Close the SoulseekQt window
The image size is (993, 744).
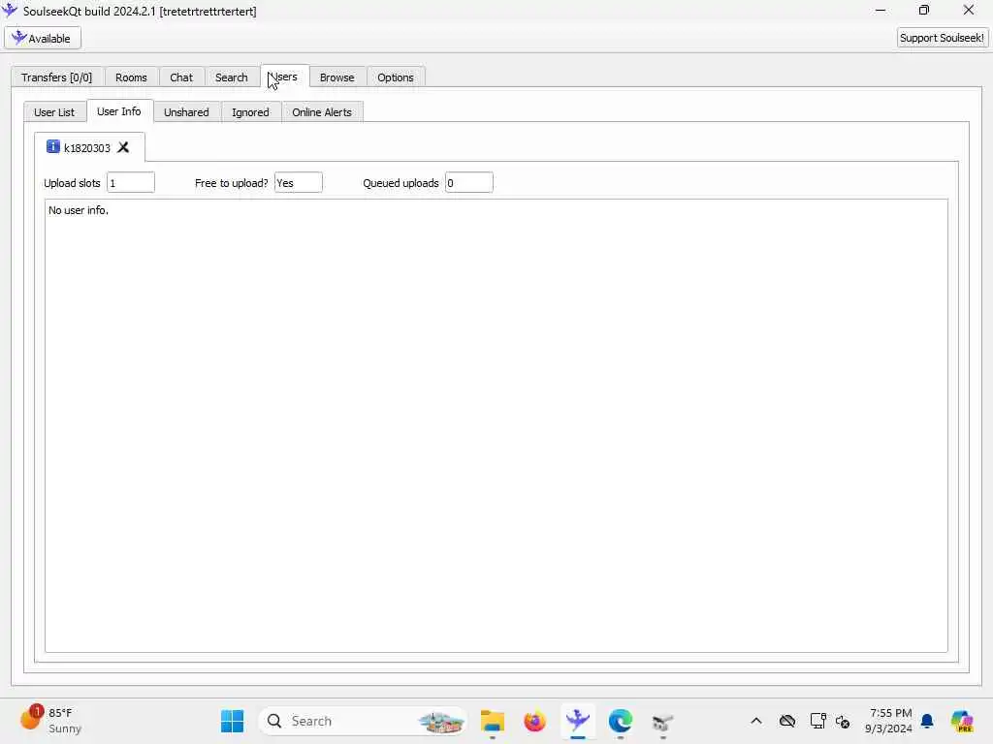pyautogui.click(x=969, y=10)
